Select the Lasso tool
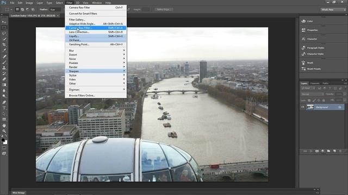 [4, 34]
